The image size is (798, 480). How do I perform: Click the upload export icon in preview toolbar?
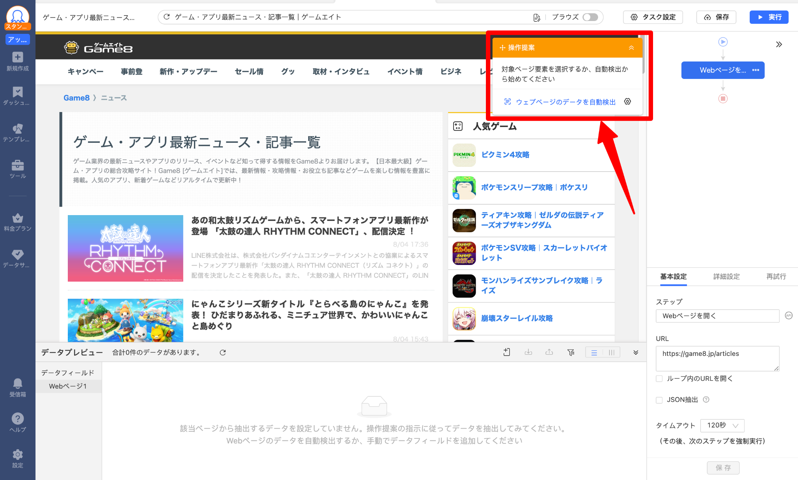click(549, 352)
